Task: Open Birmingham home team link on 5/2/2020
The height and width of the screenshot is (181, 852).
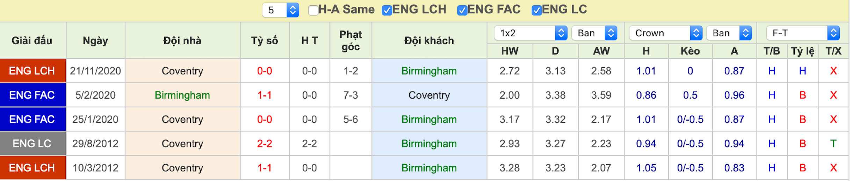Action: pyautogui.click(x=182, y=95)
